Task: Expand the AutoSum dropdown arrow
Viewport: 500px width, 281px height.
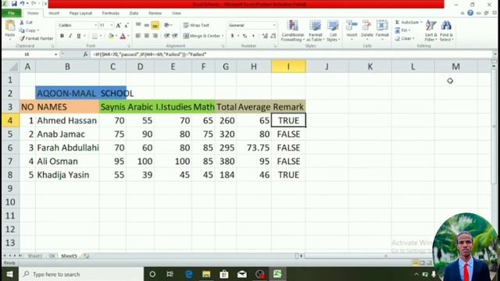Action: [421, 23]
